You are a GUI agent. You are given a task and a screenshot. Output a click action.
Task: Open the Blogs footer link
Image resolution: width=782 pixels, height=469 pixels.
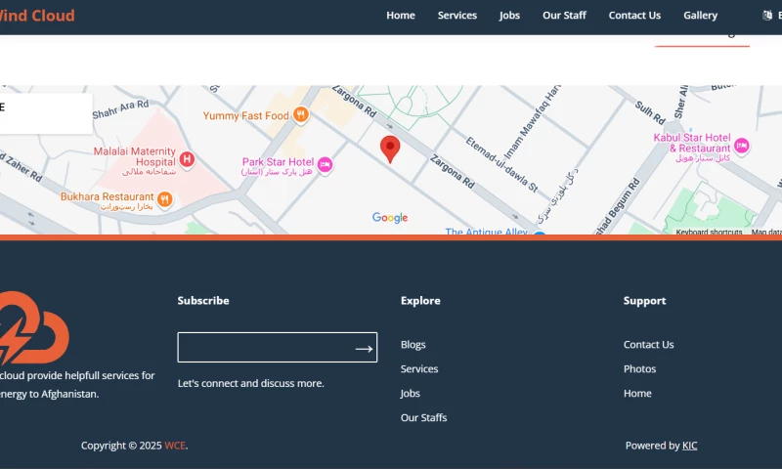pyautogui.click(x=413, y=345)
